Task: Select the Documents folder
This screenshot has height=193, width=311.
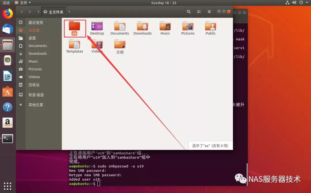Action: [x=120, y=28]
